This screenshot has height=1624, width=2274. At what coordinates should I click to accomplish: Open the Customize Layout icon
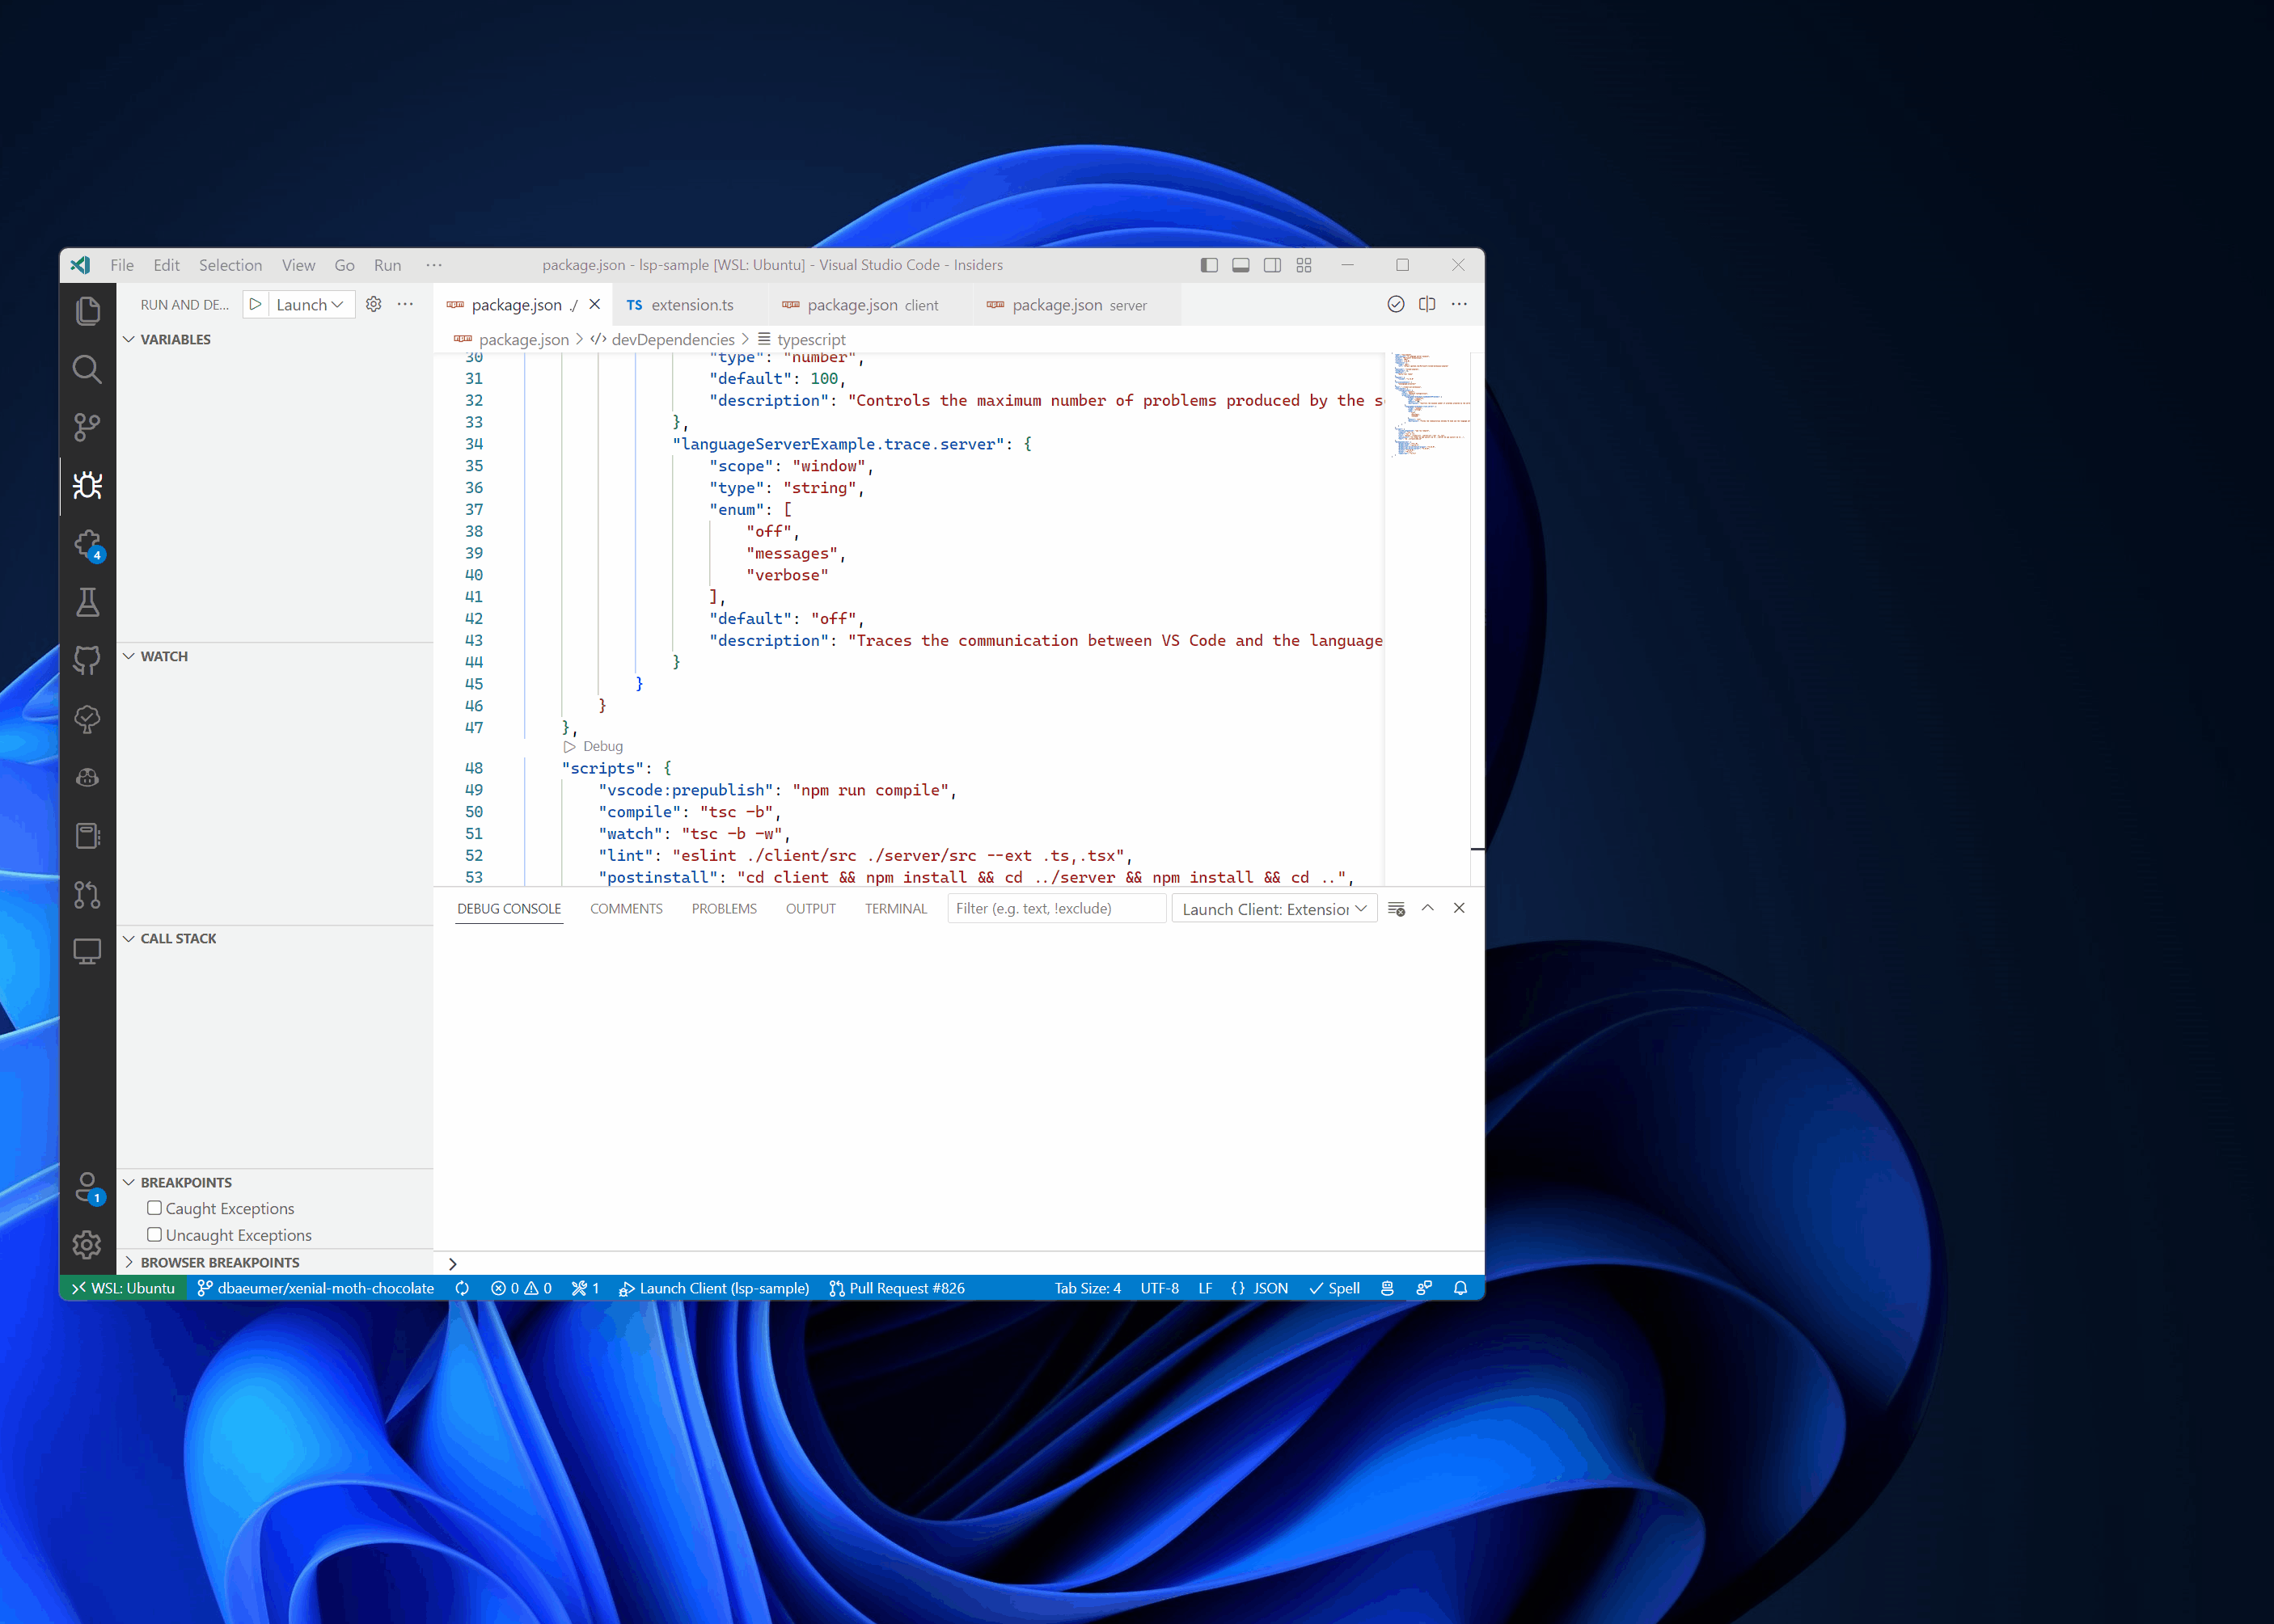coord(1304,265)
